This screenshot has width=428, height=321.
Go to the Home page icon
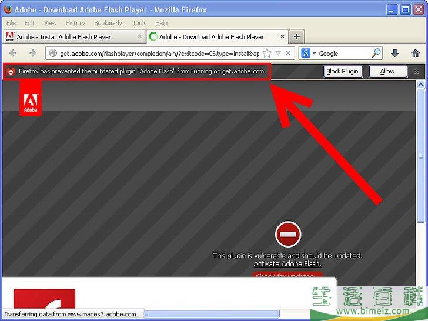click(x=415, y=53)
